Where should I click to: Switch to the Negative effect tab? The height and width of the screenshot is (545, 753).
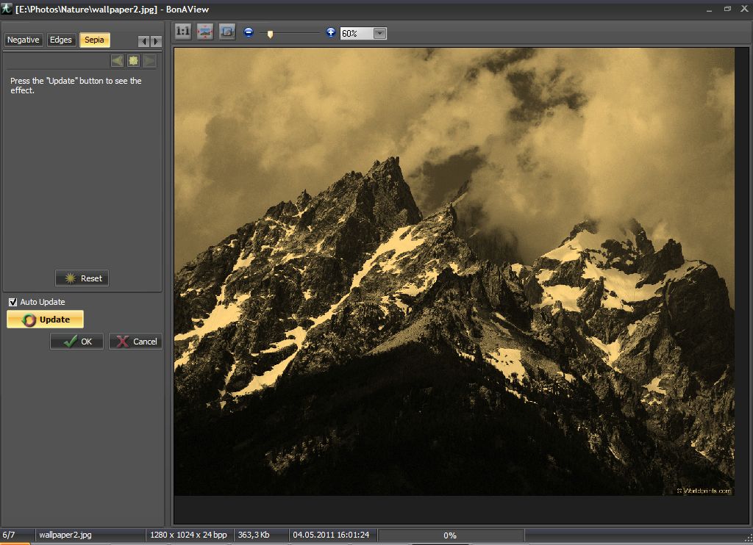click(x=24, y=40)
